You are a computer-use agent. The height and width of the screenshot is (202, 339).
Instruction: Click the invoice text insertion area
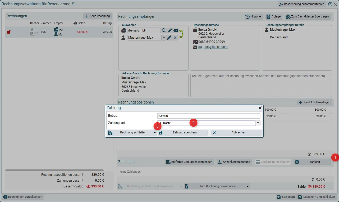point(261,85)
